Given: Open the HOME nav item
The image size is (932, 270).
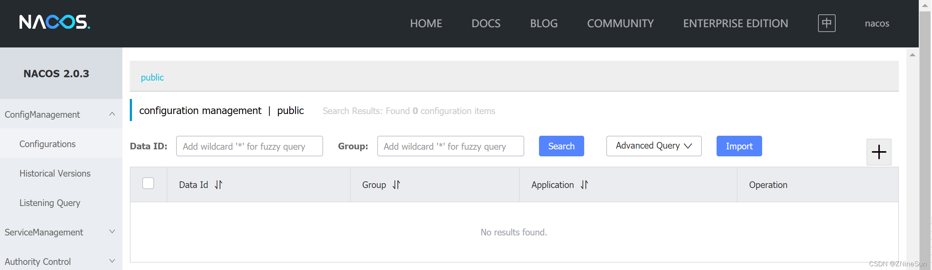Looking at the screenshot, I should click(x=426, y=24).
